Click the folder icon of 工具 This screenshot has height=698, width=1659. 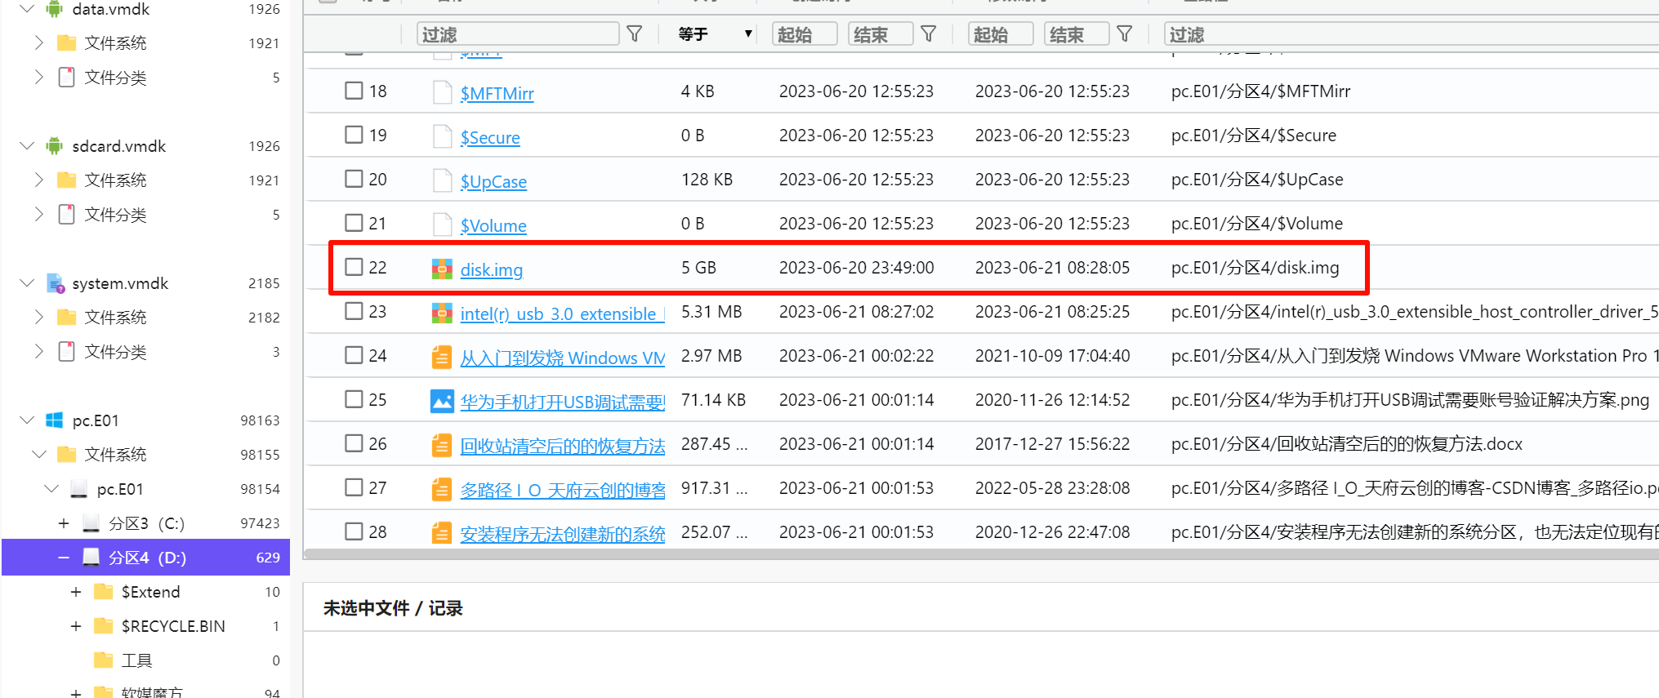[x=104, y=660]
